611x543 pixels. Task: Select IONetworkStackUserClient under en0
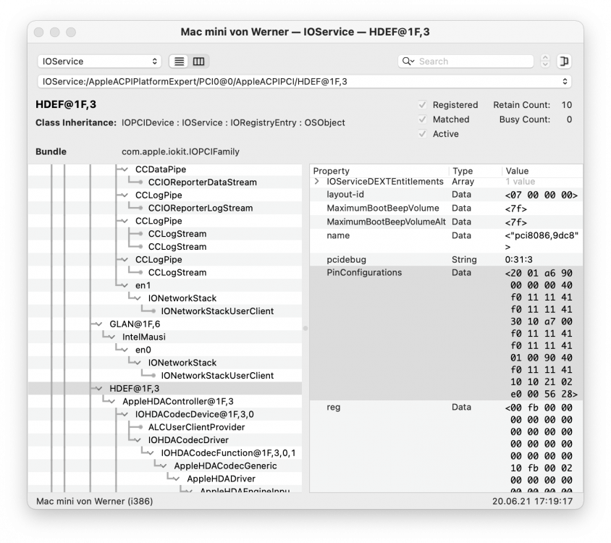click(x=165, y=376)
